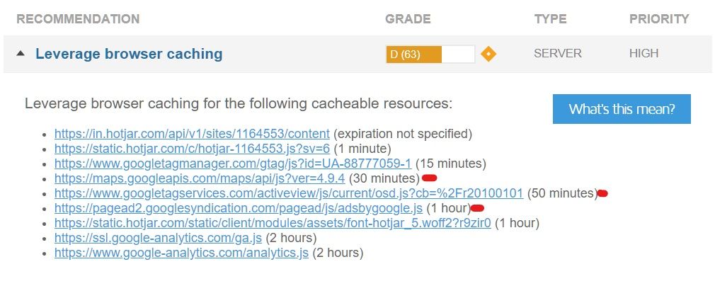Collapse the Leverage browser caching triangle
715x286 pixels.
pos(20,53)
